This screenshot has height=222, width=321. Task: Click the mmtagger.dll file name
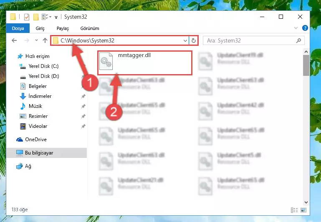134,55
